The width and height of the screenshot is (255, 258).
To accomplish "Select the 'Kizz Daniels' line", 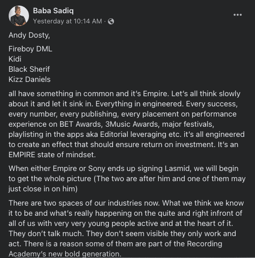I will (30, 79).
